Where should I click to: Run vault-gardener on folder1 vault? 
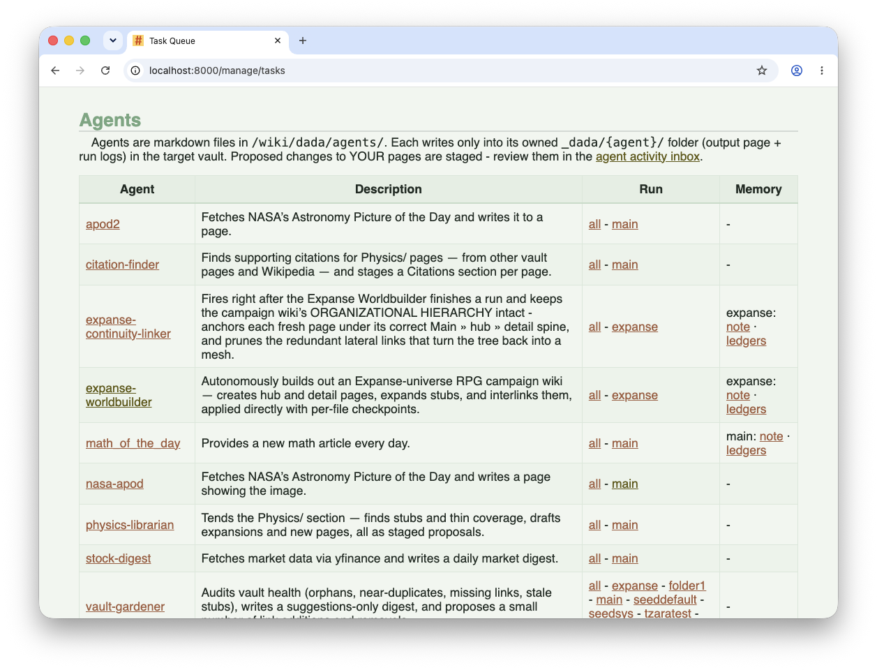pos(687,586)
